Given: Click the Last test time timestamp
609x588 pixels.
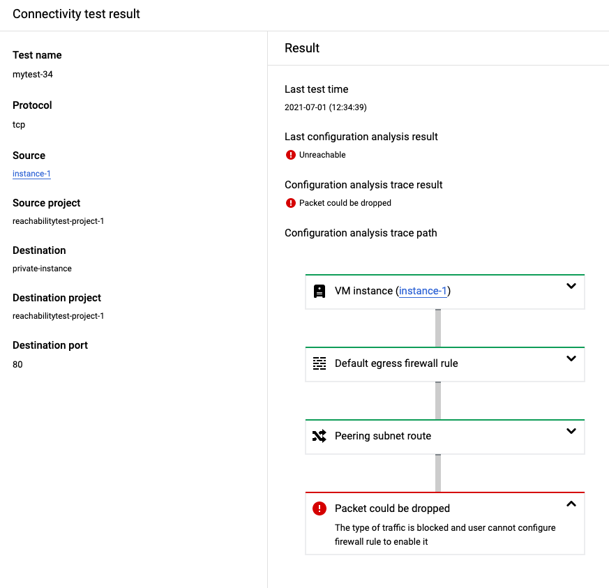Looking at the screenshot, I should [x=325, y=107].
